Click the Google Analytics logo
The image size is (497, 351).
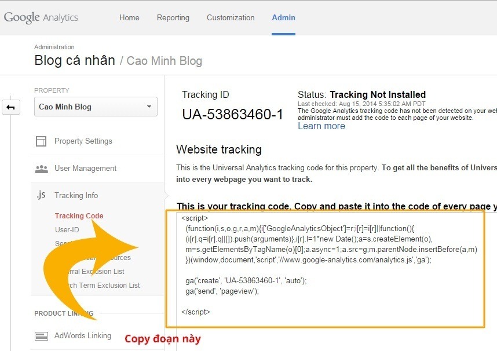[41, 17]
